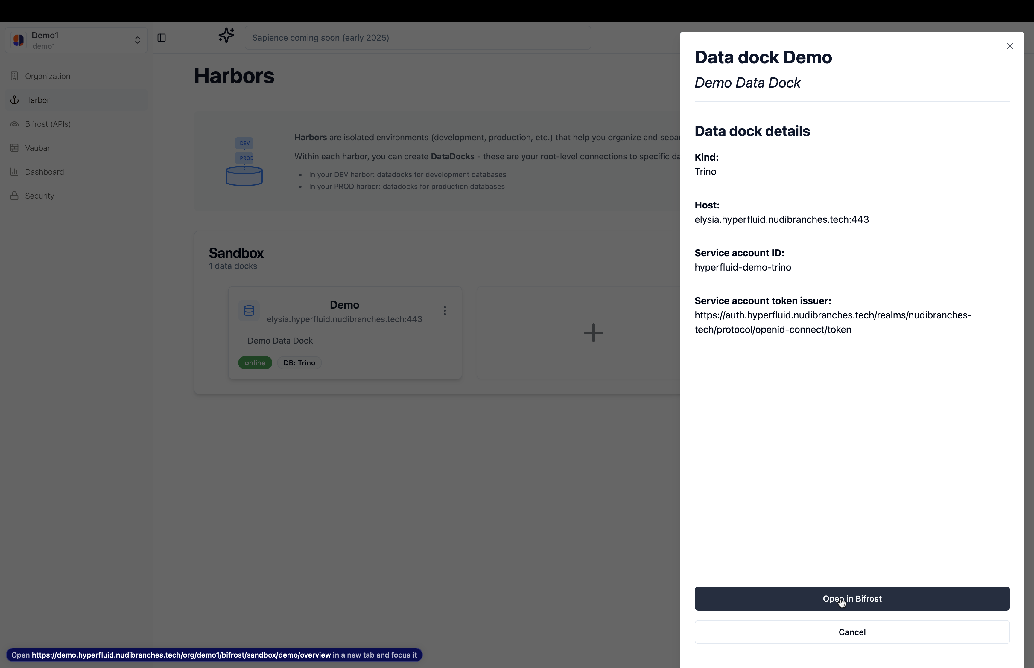Open Organization in the sidebar

pos(76,76)
